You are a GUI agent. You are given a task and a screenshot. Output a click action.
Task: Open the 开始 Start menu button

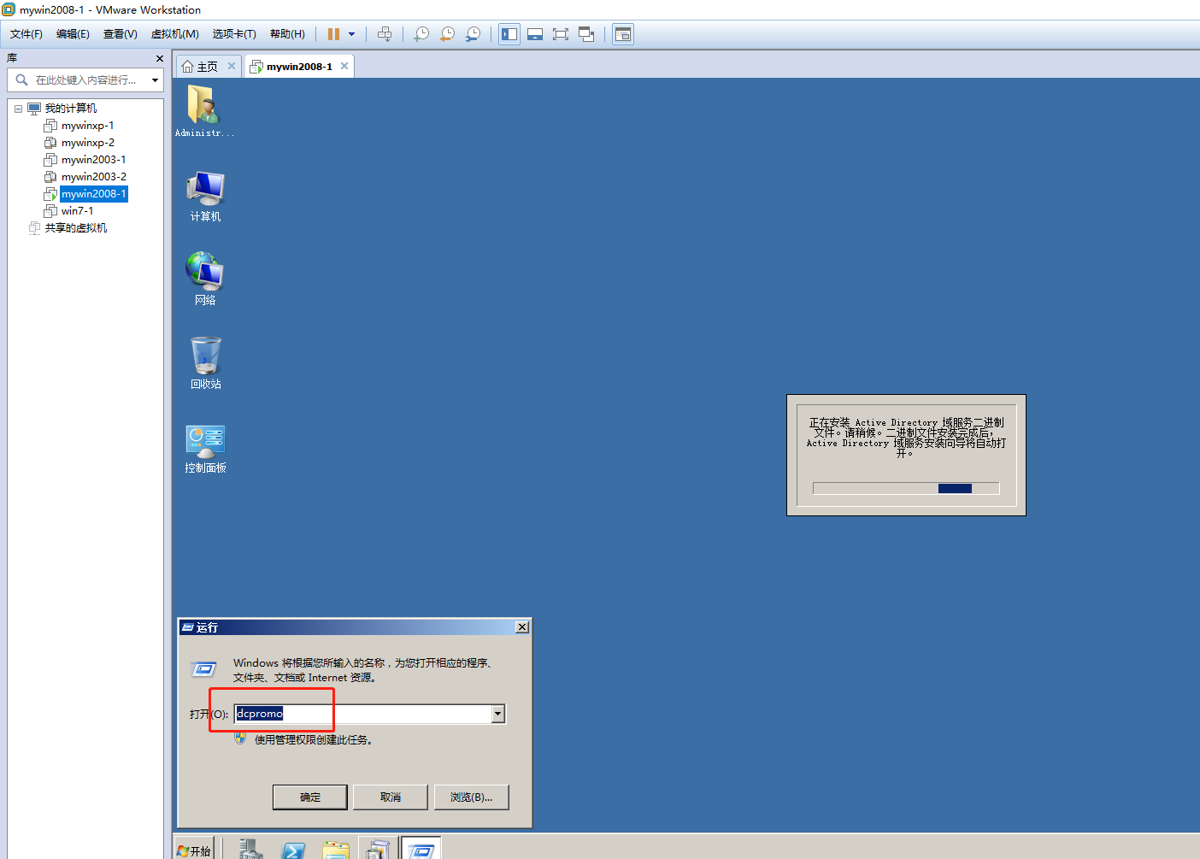[195, 850]
